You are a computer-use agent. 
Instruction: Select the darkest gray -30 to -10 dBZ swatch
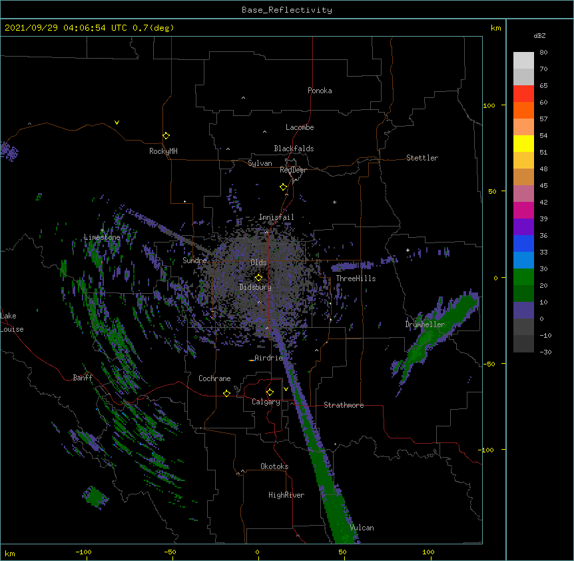click(x=523, y=344)
